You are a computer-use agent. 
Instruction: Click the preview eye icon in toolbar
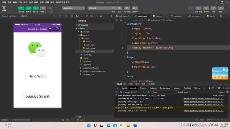coord(119,8)
